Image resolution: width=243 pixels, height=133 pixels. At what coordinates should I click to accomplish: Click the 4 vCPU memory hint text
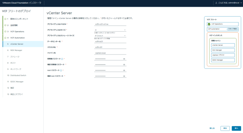[x=104, y=33]
